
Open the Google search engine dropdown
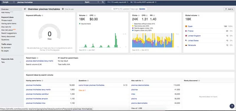(8, 2)
